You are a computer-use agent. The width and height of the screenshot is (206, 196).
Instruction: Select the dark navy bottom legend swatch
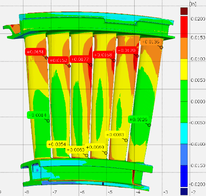[184, 192]
